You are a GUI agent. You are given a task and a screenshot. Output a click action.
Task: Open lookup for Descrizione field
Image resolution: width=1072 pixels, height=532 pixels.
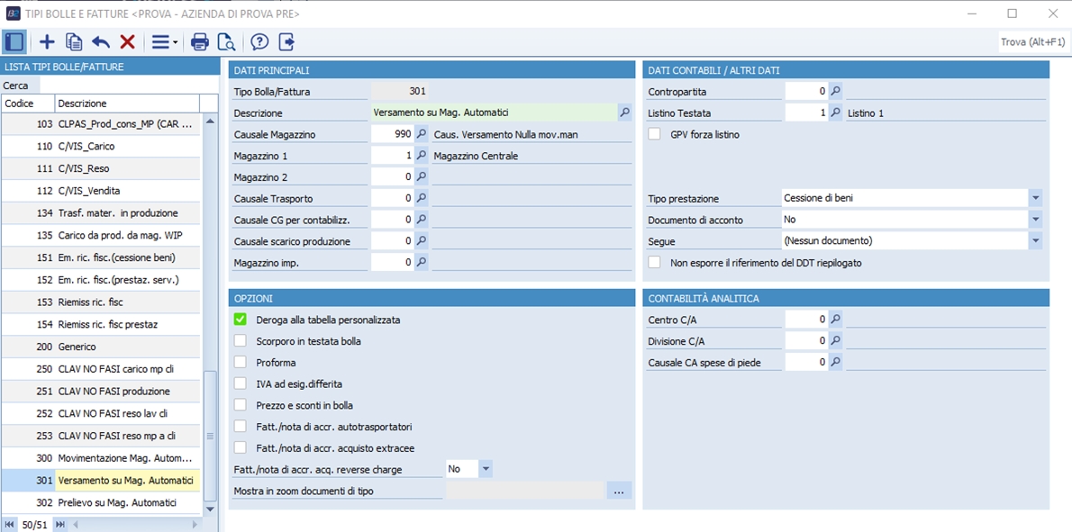coord(625,113)
